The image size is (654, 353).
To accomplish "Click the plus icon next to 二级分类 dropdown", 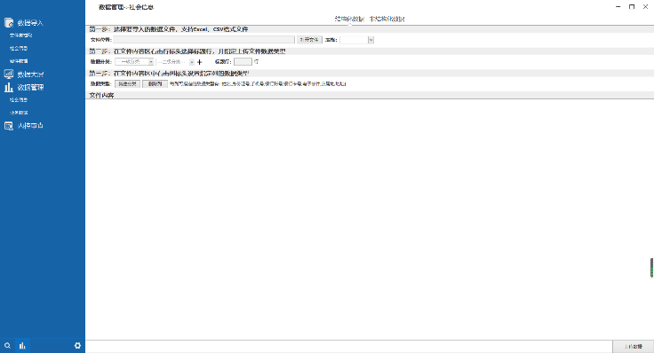I will 199,62.
